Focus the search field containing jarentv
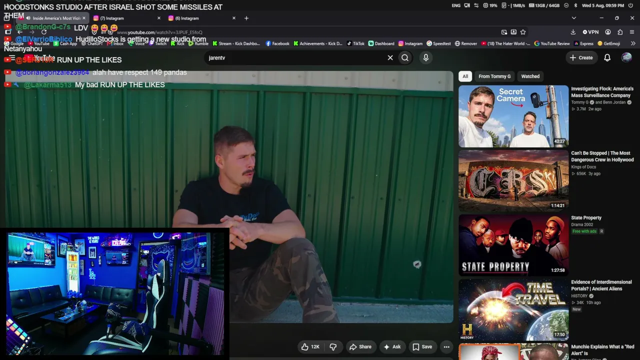640x360 pixels. pos(295,57)
